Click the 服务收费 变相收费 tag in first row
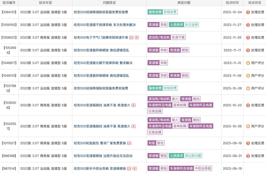The height and width of the screenshot is (174, 266). point(163,12)
